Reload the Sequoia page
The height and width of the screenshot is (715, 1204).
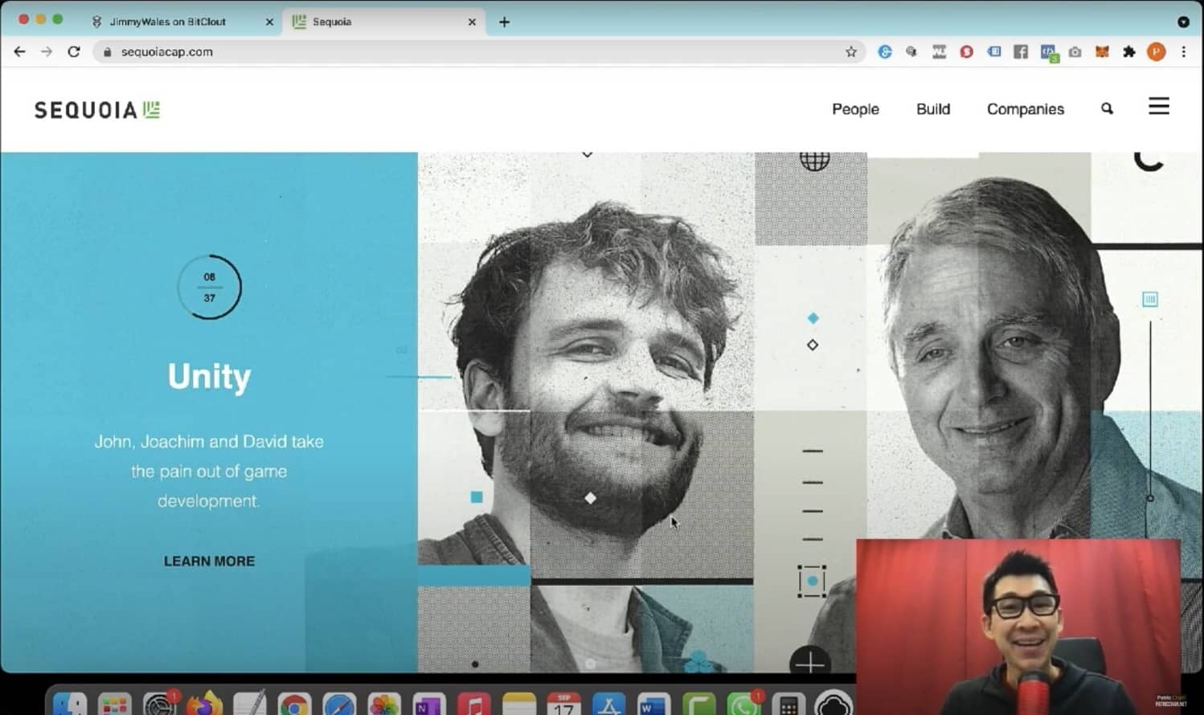click(74, 51)
